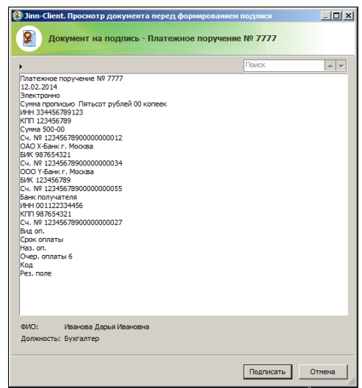362x388 pixels.
Task: Click the position value 'Бухгалтер'
Action: 82,339
